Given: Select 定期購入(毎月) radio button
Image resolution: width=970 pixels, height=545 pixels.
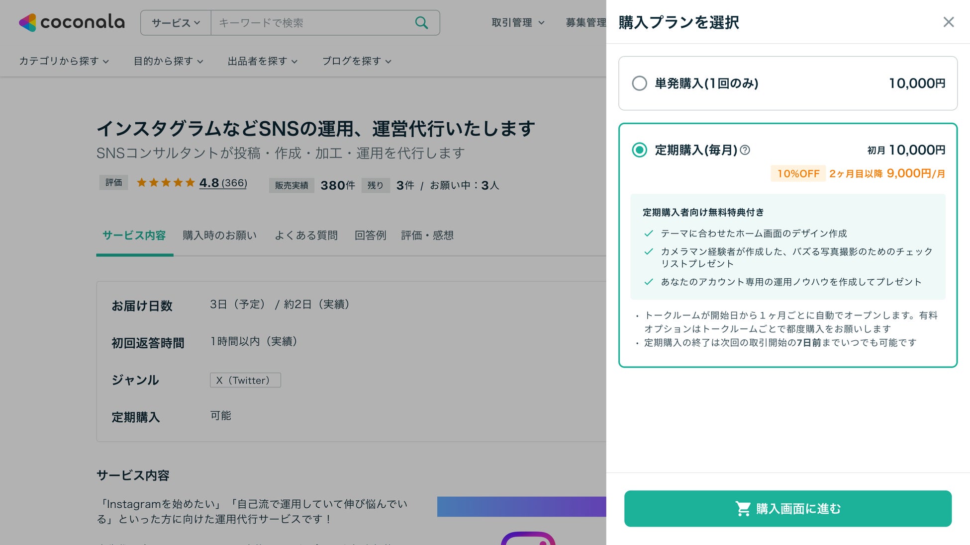Looking at the screenshot, I should [x=639, y=150].
